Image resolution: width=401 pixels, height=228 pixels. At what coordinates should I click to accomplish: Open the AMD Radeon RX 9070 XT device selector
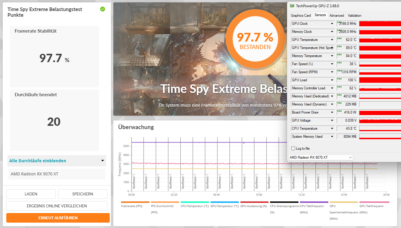[321, 157]
